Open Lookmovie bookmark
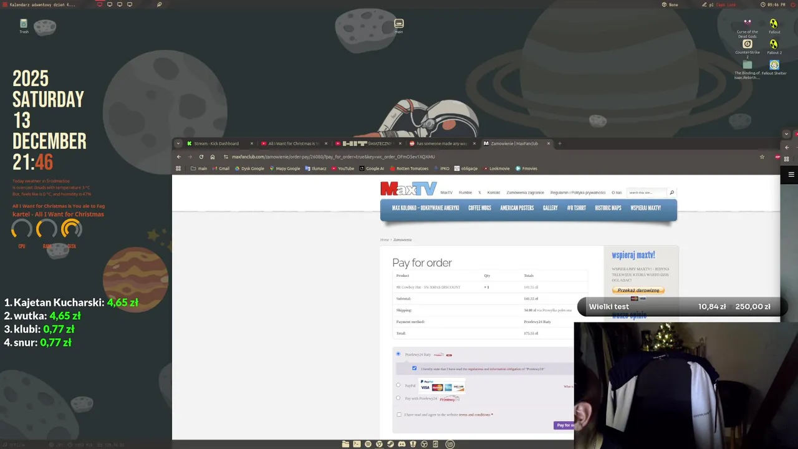Image resolution: width=798 pixels, height=449 pixels. 497,168
